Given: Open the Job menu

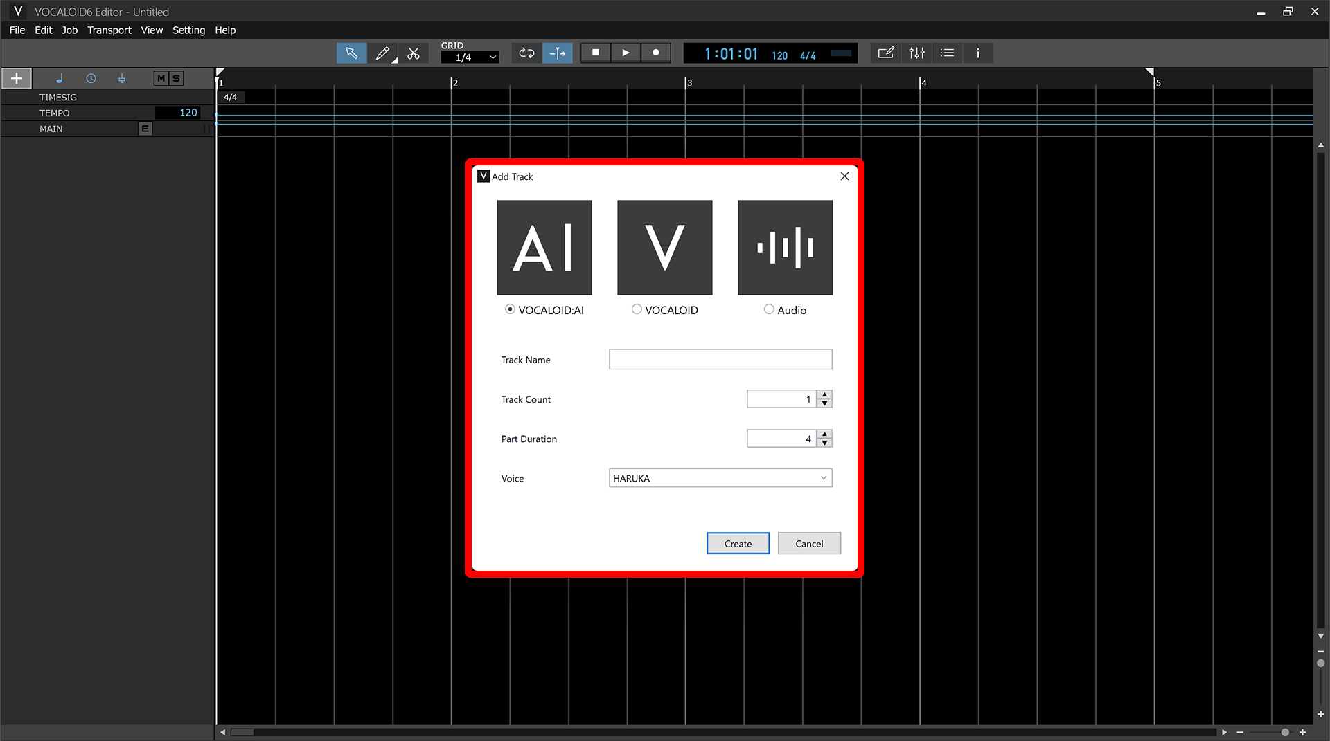Looking at the screenshot, I should point(69,30).
